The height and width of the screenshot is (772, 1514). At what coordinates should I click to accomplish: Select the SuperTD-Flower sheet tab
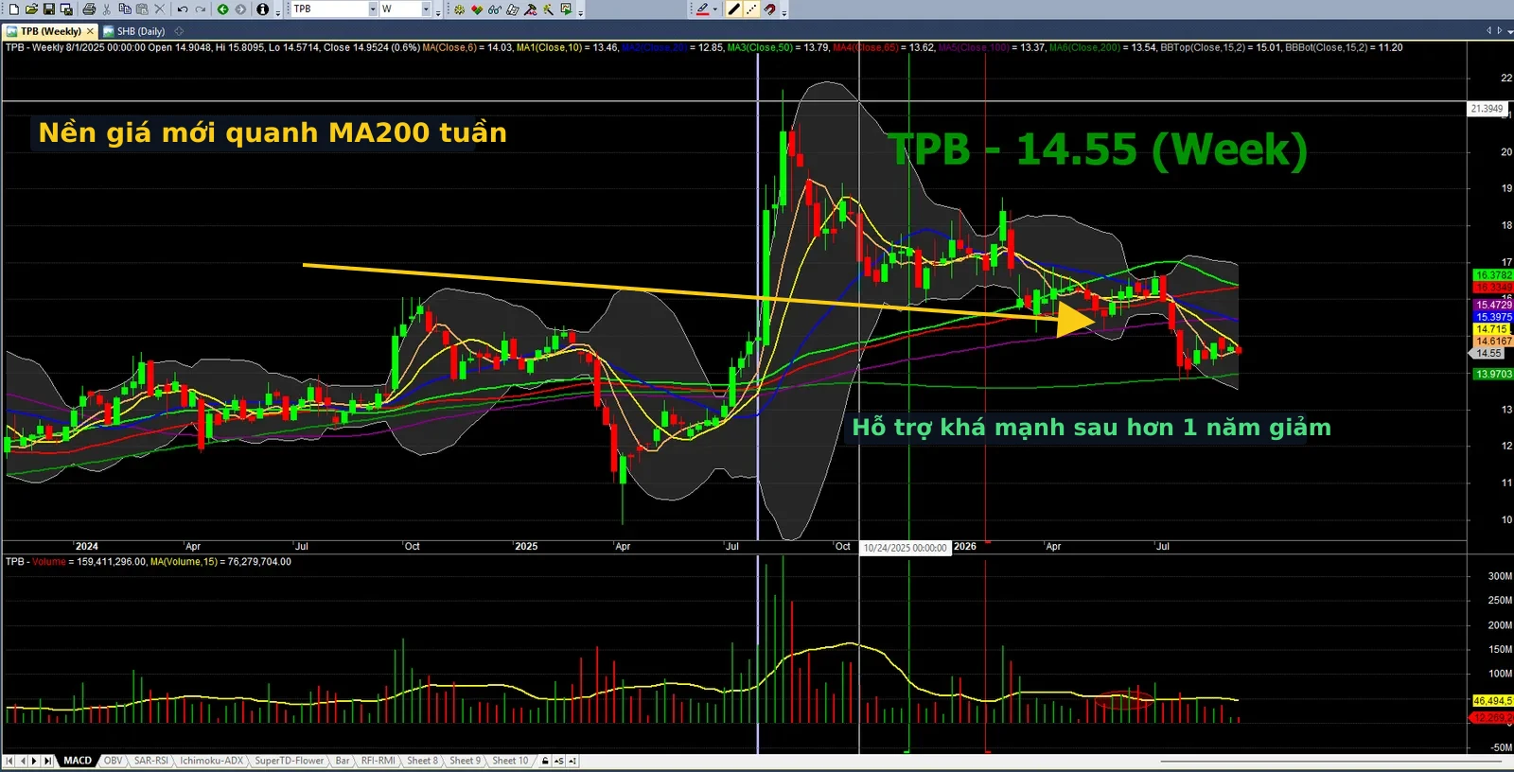[289, 761]
